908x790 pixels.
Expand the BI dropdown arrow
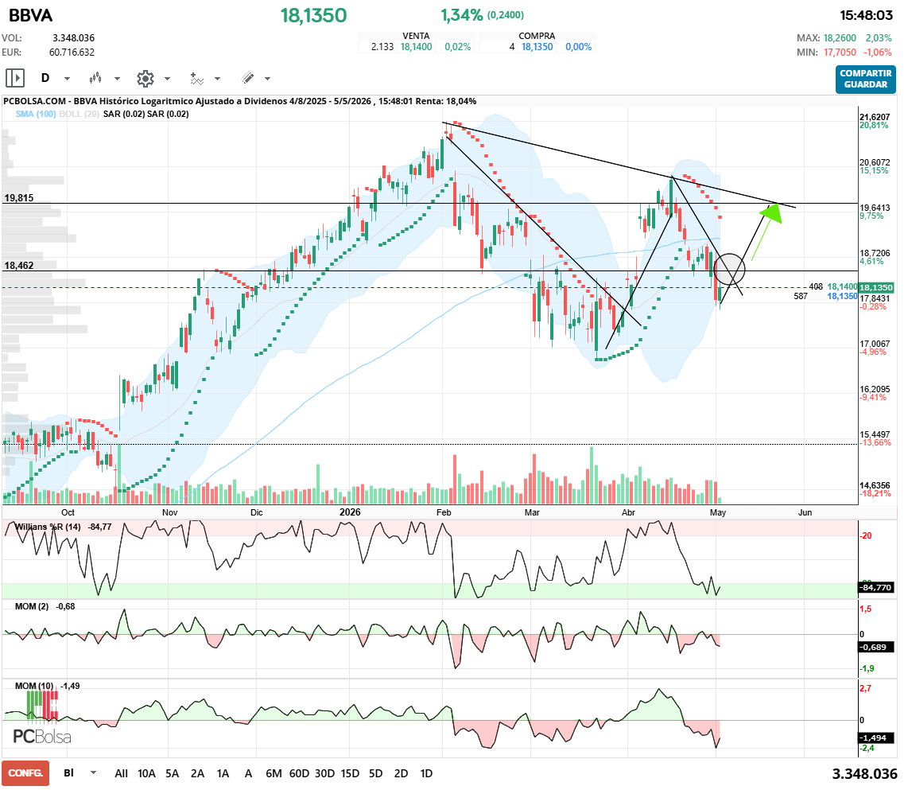[x=93, y=772]
